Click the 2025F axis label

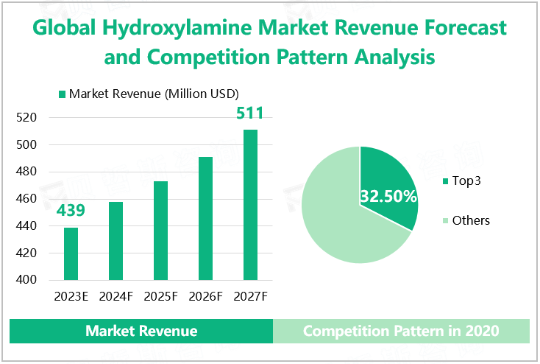click(x=161, y=296)
